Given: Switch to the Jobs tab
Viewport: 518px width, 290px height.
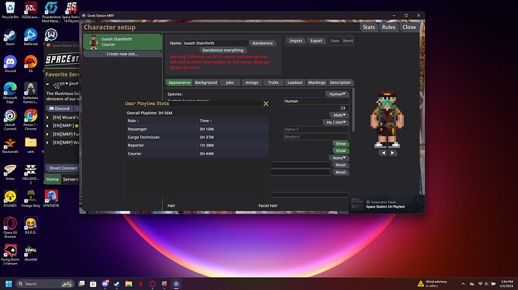Looking at the screenshot, I should 230,82.
